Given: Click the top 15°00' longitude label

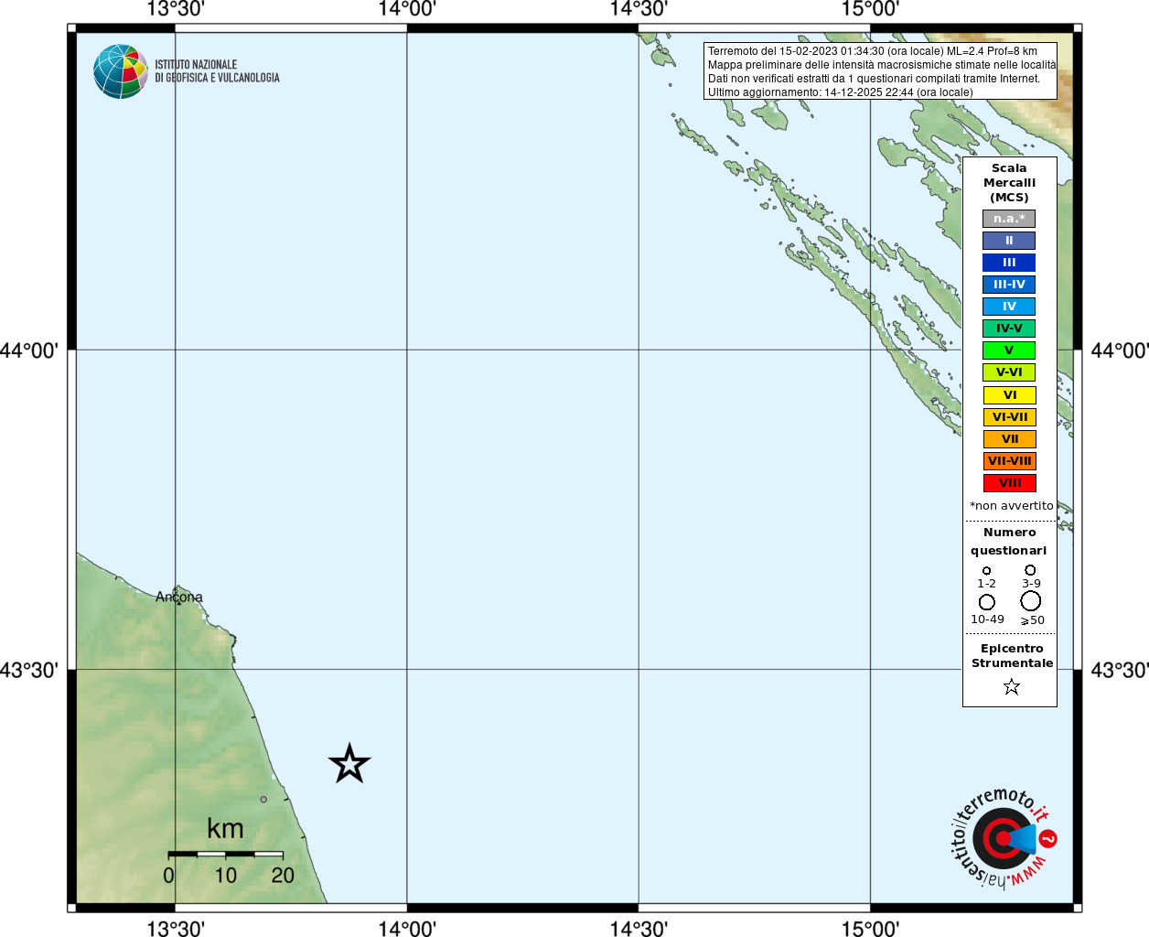Looking at the screenshot, I should (x=870, y=9).
